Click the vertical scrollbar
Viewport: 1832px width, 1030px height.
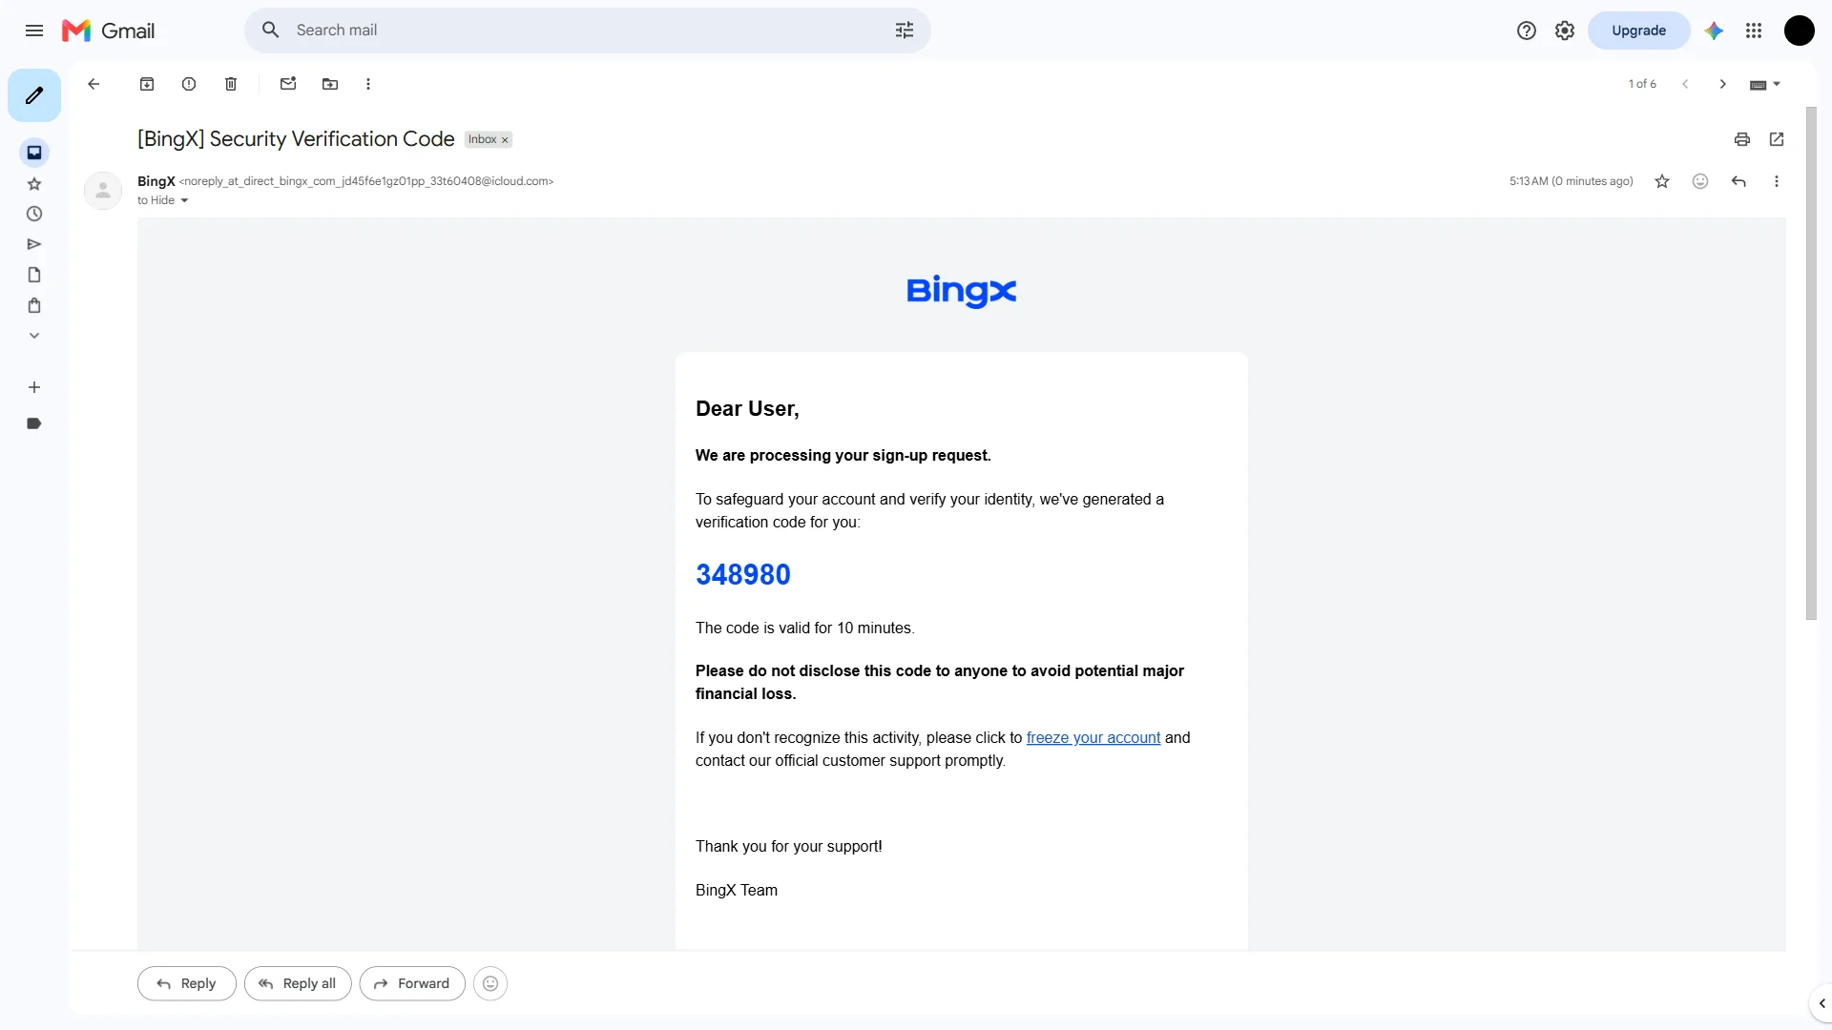1811,362
